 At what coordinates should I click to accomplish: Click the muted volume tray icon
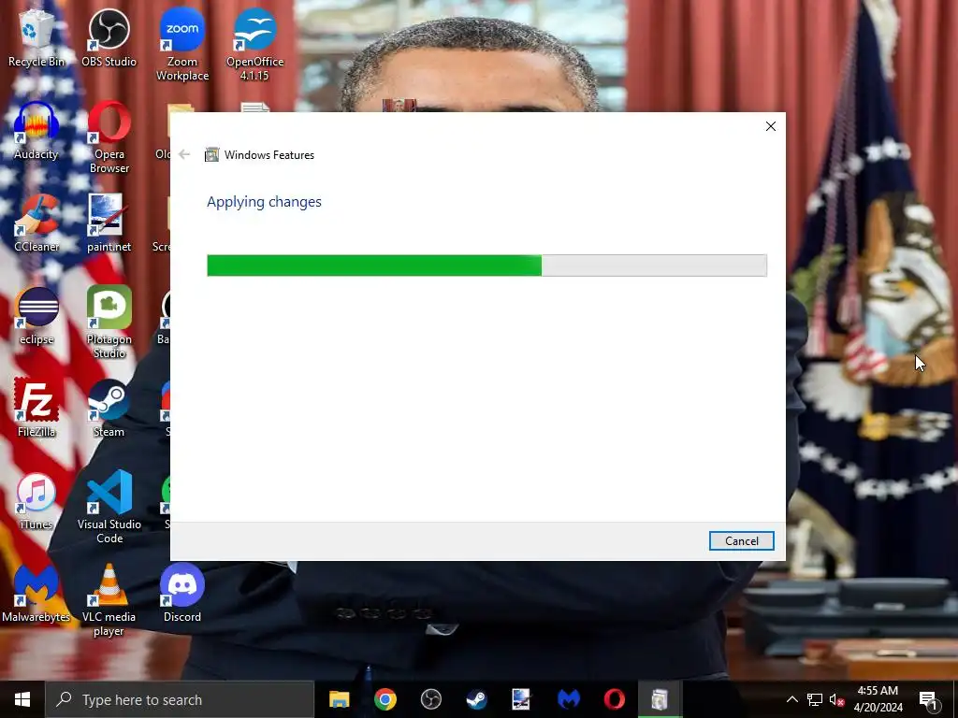(x=836, y=699)
